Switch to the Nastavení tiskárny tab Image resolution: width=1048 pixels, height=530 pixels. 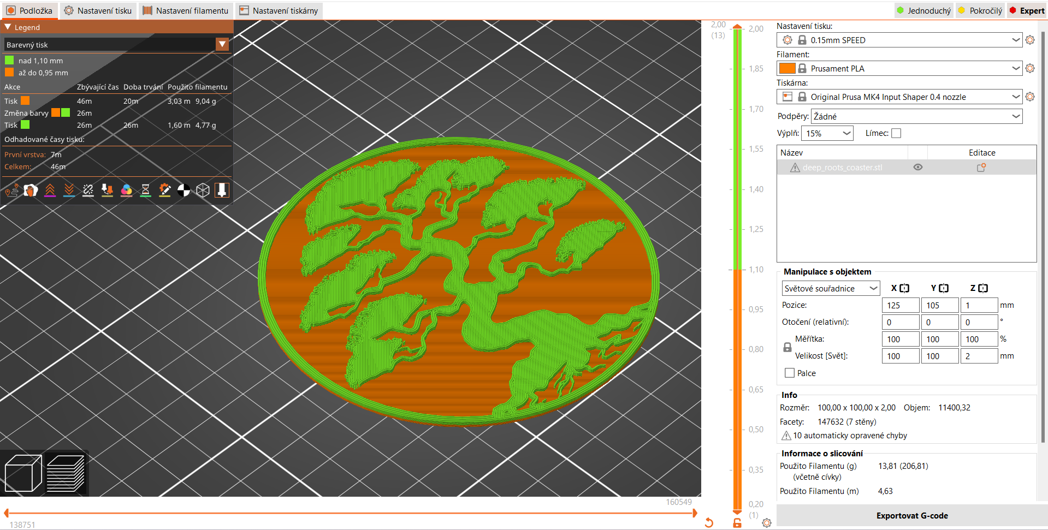pos(279,10)
